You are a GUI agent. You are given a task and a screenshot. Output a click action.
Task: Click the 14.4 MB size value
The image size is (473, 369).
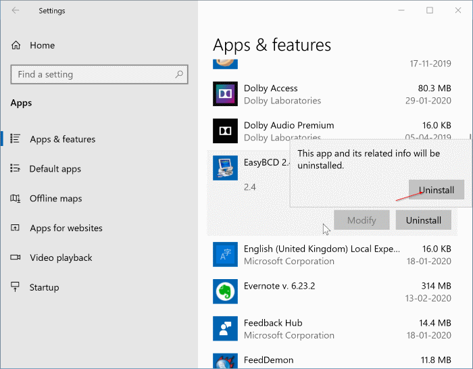pyautogui.click(x=434, y=323)
